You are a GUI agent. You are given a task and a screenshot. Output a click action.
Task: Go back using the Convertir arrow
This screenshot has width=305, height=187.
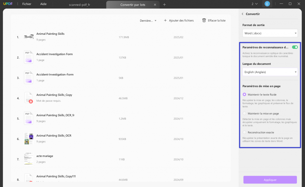(242, 14)
